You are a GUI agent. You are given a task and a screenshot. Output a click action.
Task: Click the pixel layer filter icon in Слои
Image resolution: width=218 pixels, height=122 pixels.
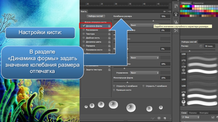point(213,117)
